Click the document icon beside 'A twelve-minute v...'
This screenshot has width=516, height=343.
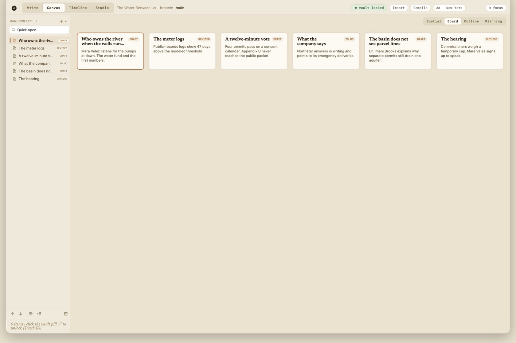(x=14, y=56)
